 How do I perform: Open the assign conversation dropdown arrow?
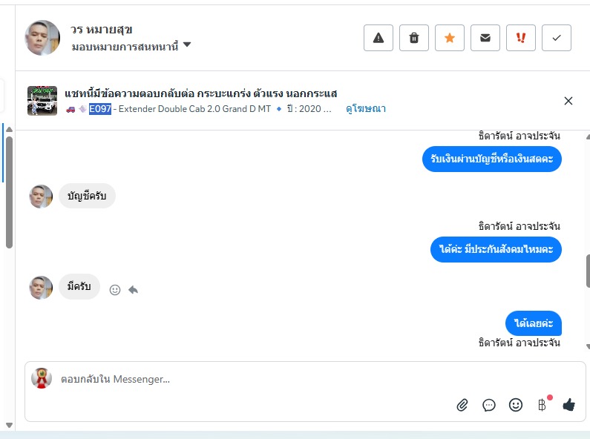click(x=187, y=45)
